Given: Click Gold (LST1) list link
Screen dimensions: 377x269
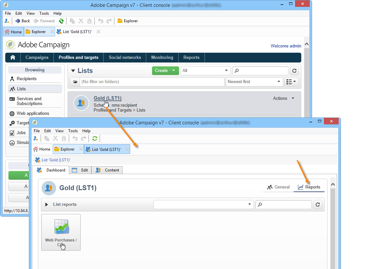Looking at the screenshot, I should tap(108, 98).
